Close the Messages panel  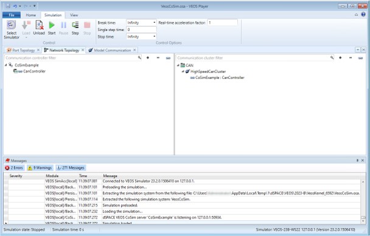363,160
